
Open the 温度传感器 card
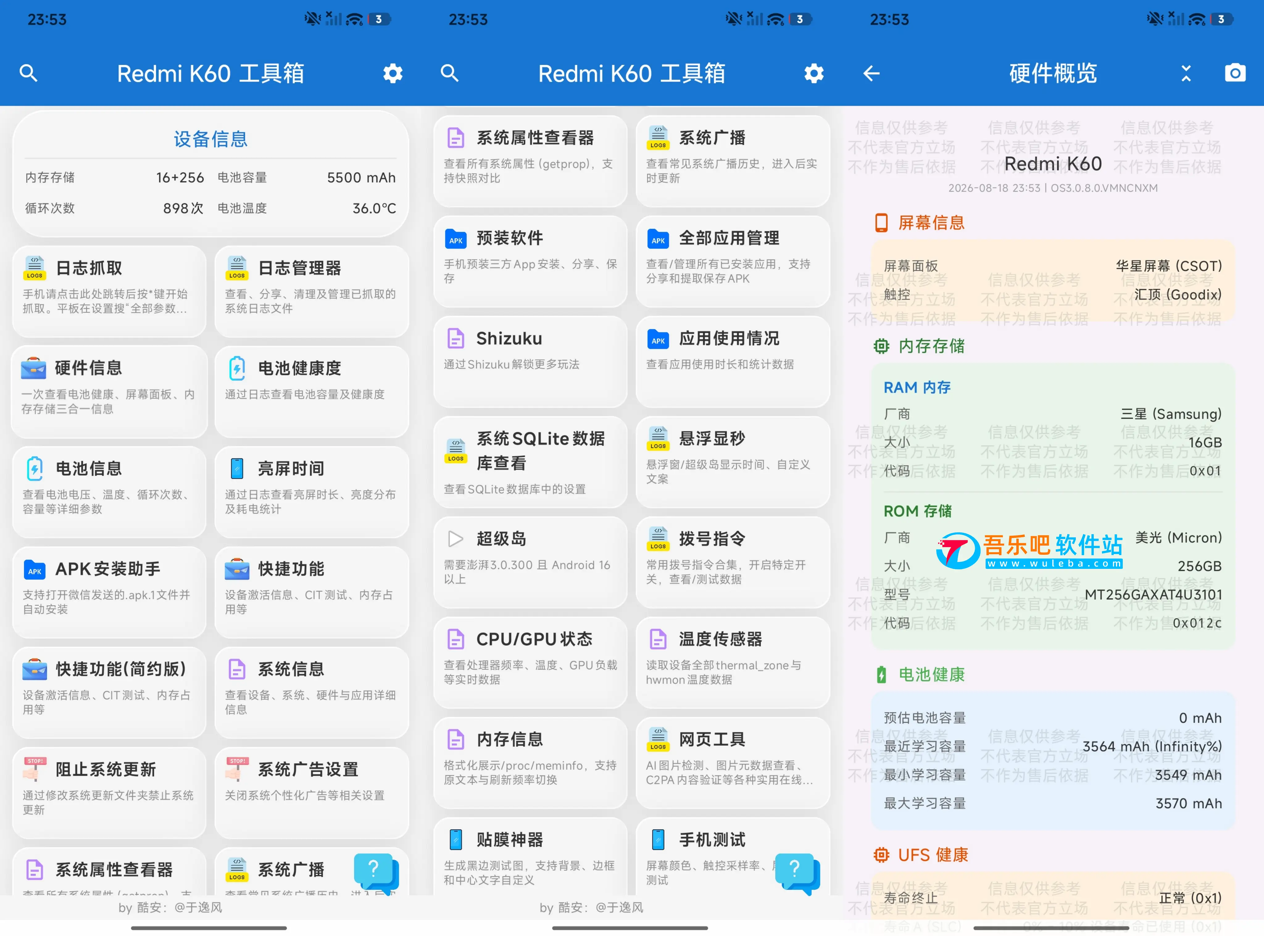[x=733, y=662]
